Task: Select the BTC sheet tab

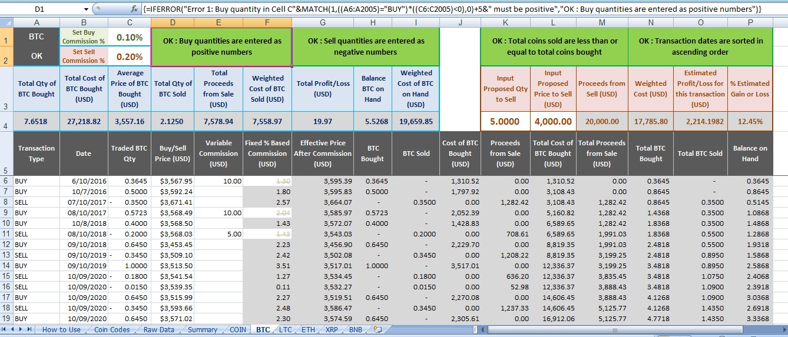Action: click(x=263, y=330)
